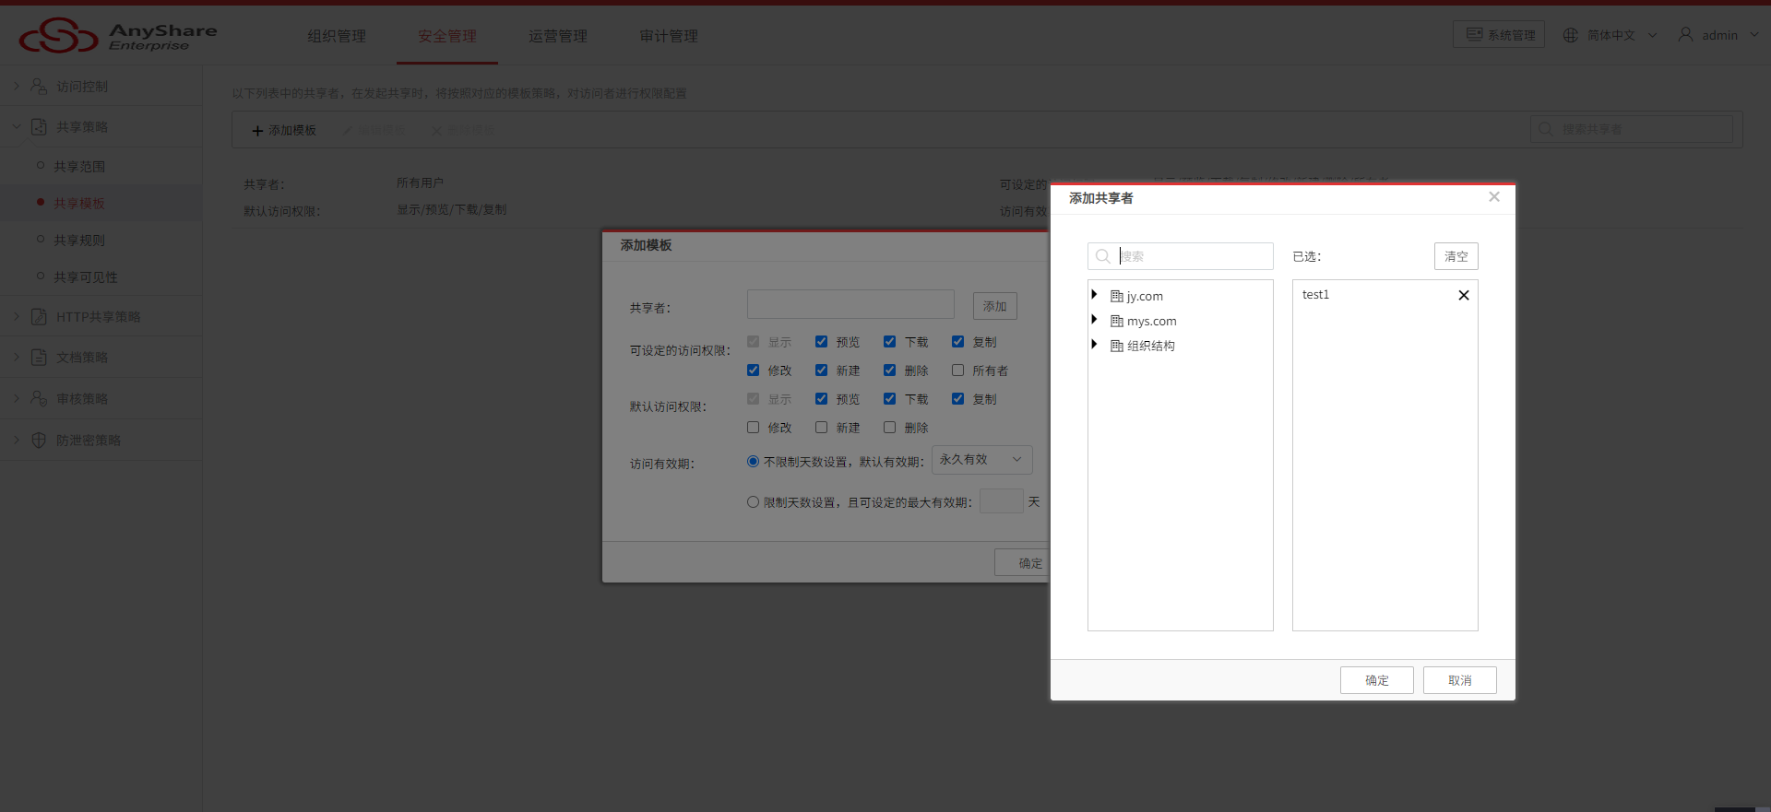
Task: Toggle 修改 under 可设定的访问权限
Action: pos(753,371)
